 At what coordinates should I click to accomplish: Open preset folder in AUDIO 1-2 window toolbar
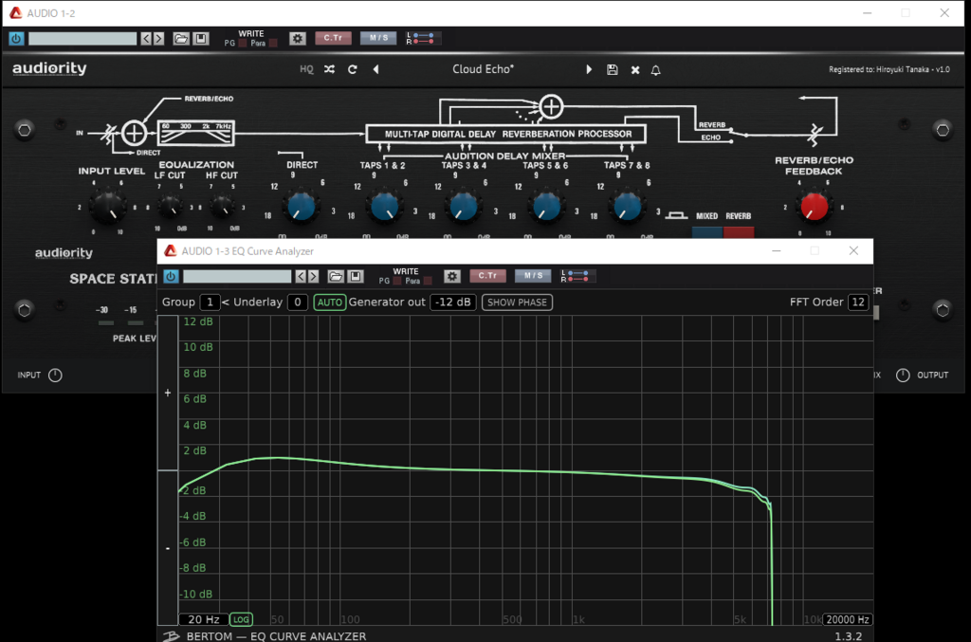(181, 38)
